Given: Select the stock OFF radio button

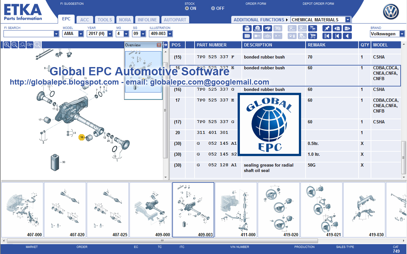Looking at the screenshot, I should click(213, 8).
